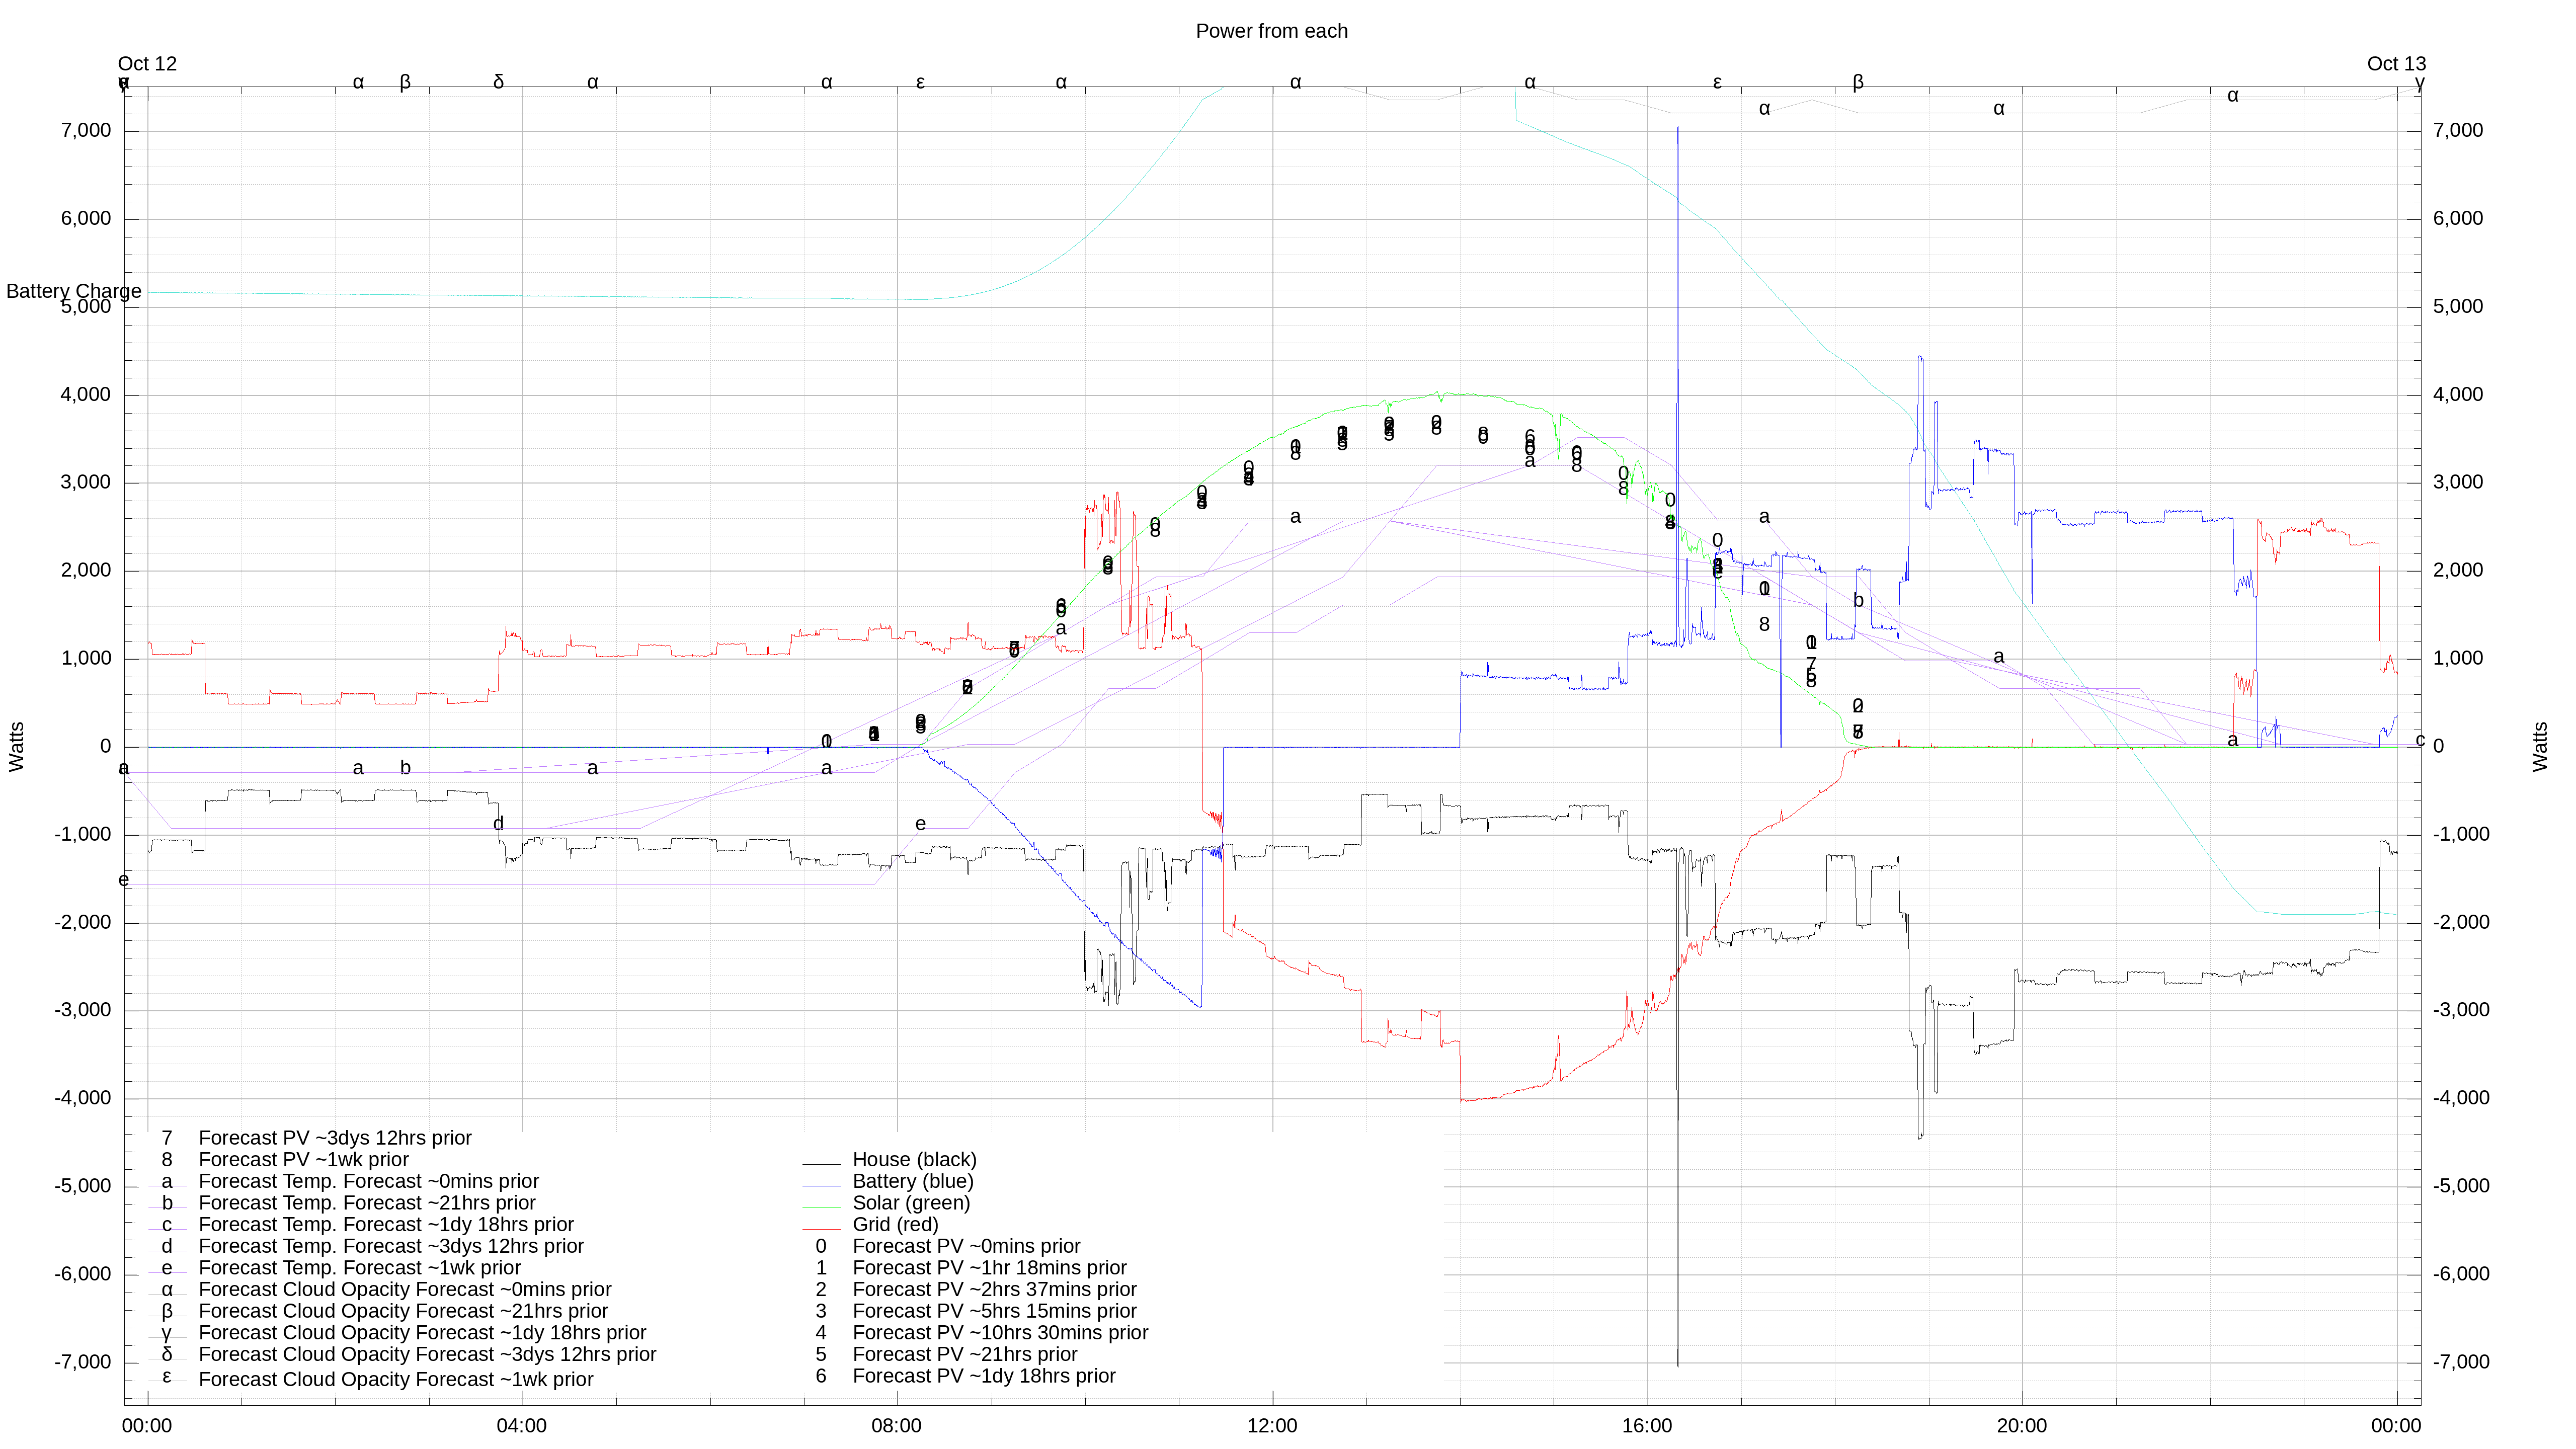Click 'Forecast Temp. Forecast ~0mins prior' legend entry
The width and height of the screenshot is (2576, 1449).
tap(369, 1181)
